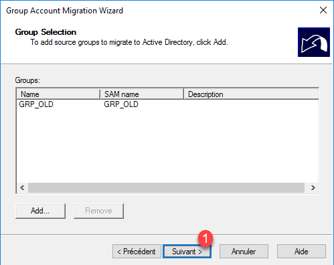Screen dimensions: 334x265
Task: Sort by the Description column header
Action: tap(251, 94)
